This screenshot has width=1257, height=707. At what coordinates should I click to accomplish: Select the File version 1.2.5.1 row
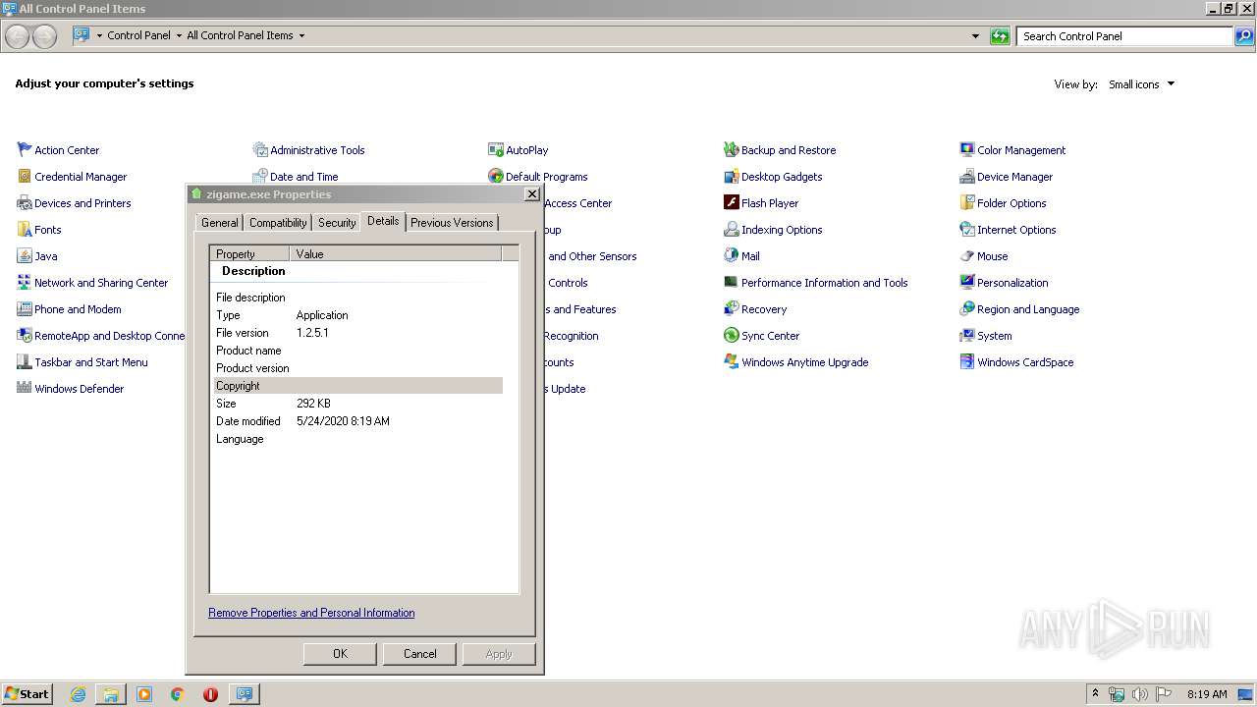358,333
